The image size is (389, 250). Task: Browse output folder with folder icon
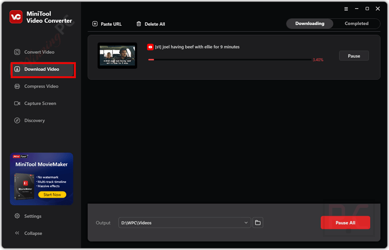(258, 222)
